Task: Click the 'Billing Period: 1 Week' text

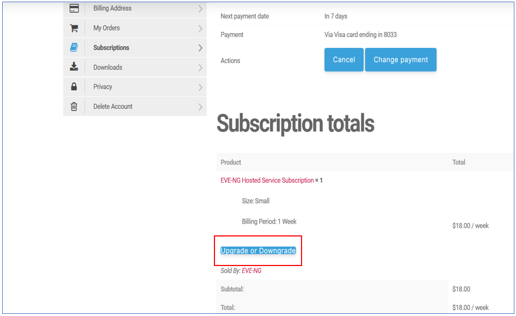Action: [x=269, y=221]
